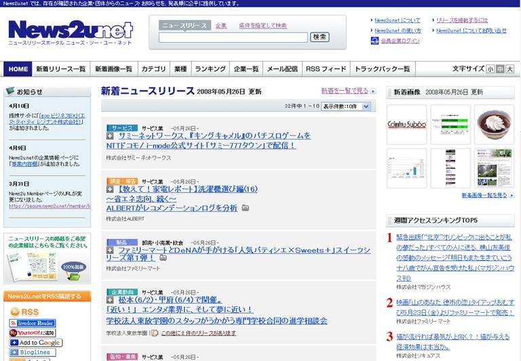Open トラックバック一覧 menu item
This screenshot has height=361, width=521.
coord(383,69)
